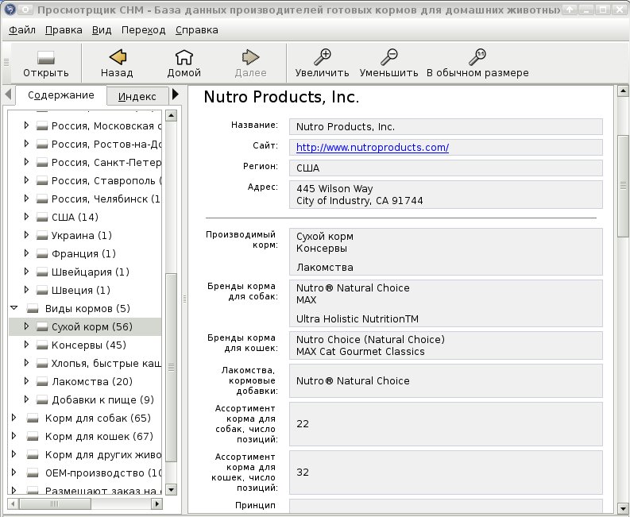Reset zoom with В обычном размере
This screenshot has width=630, height=517.
477,57
